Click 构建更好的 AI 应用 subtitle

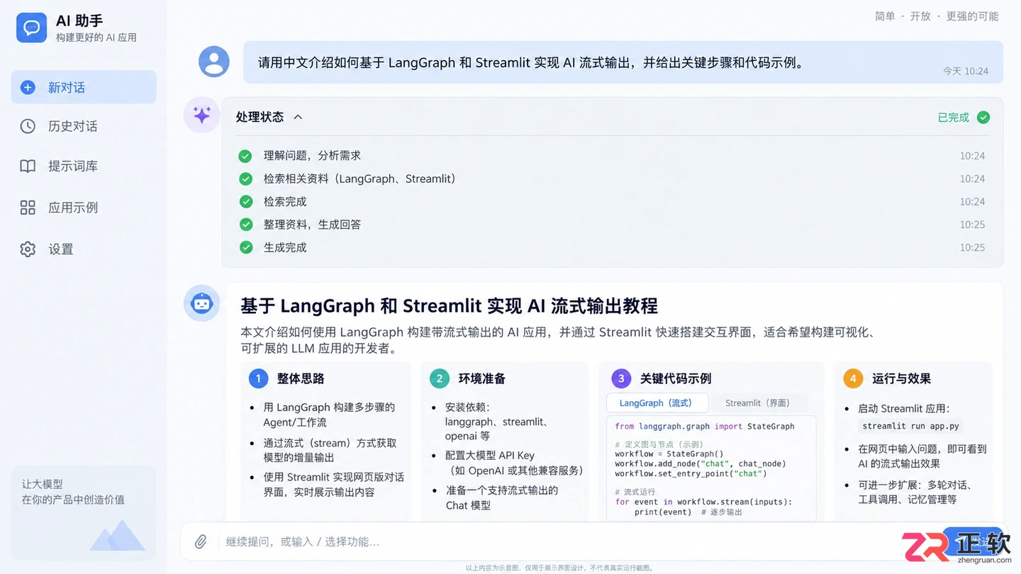pyautogui.click(x=96, y=37)
